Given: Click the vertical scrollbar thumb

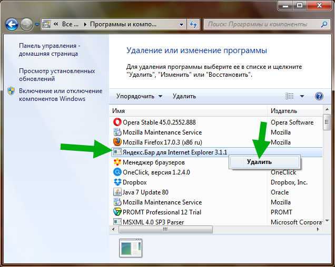Looking at the screenshot, I should [327, 122].
